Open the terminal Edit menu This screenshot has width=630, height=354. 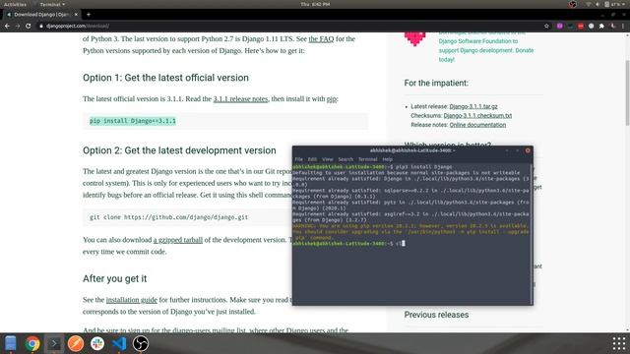coord(312,159)
